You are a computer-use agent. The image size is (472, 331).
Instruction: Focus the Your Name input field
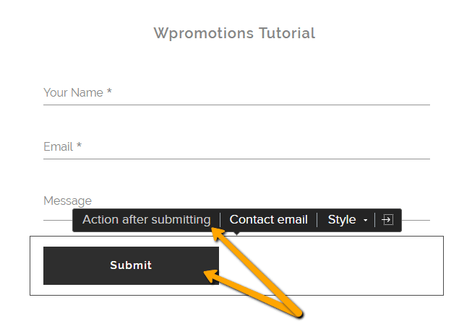click(x=236, y=93)
